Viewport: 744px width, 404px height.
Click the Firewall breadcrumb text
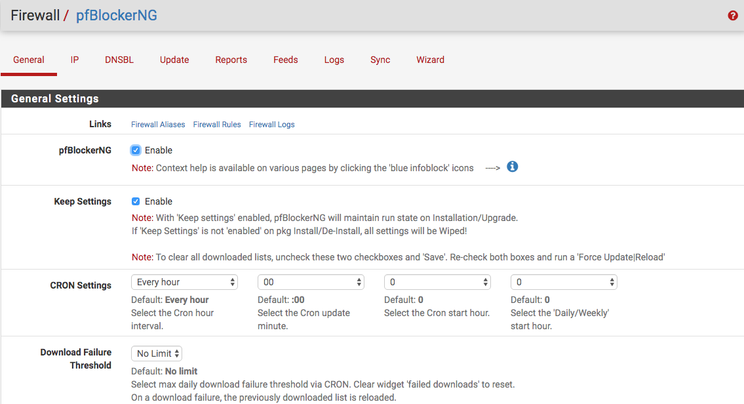click(35, 15)
